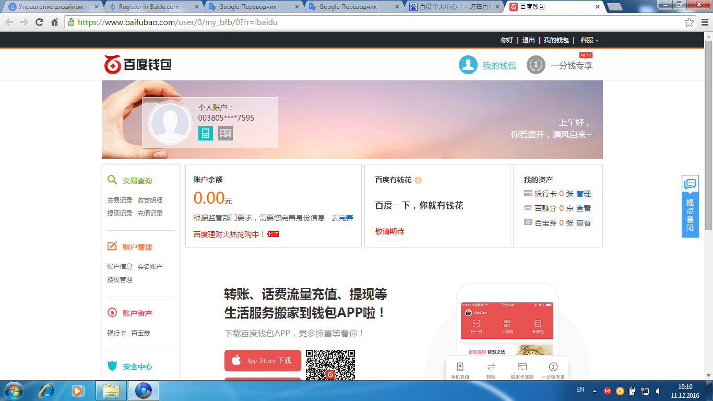The image size is (713, 401).
Task: Click 你好 greeting link in top bar
Action: (507, 40)
